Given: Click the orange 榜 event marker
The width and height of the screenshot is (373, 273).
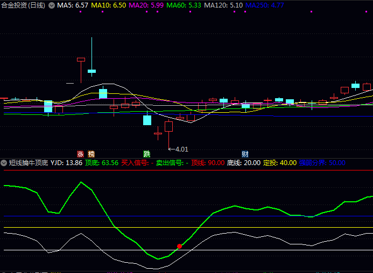Looking at the screenshot, I should pyautogui.click(x=91, y=154).
